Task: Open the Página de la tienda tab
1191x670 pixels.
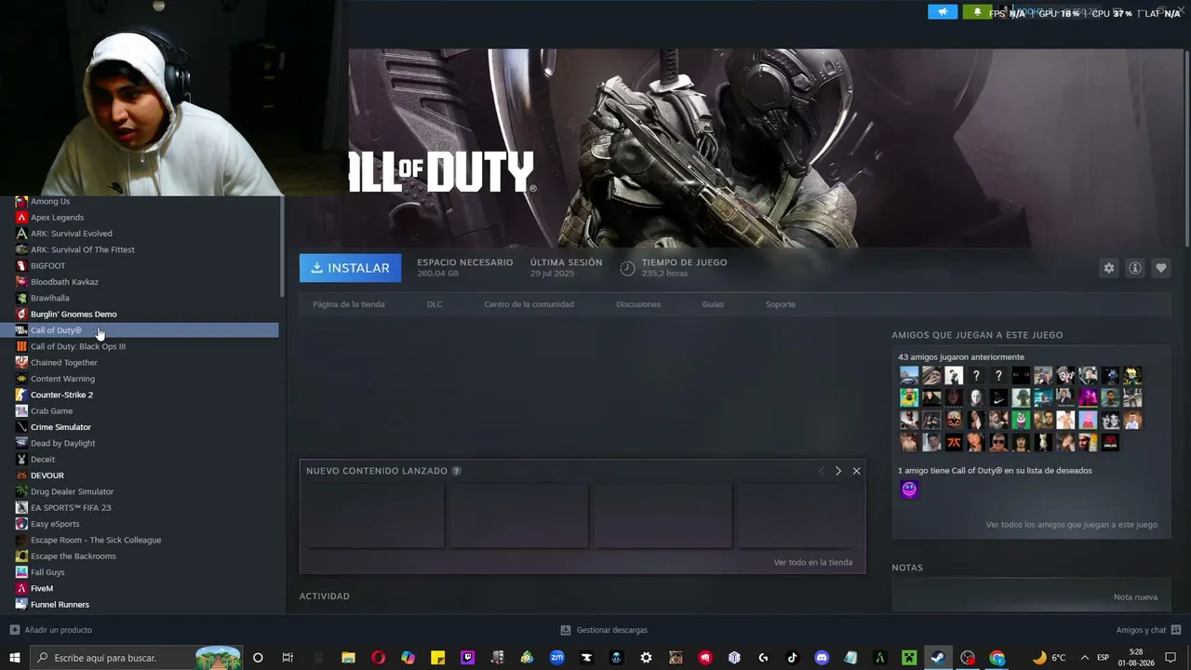Action: point(349,304)
